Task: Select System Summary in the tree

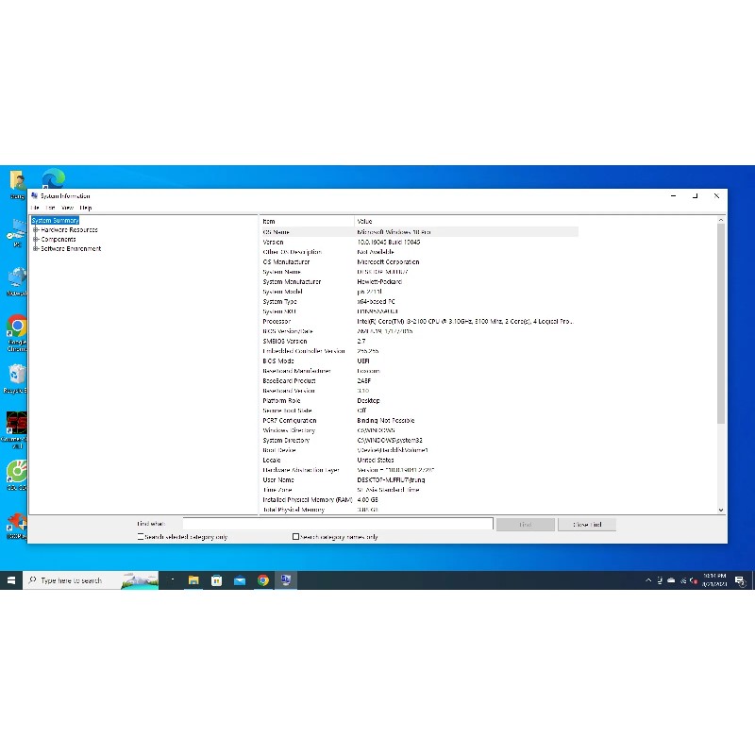Action: (55, 220)
